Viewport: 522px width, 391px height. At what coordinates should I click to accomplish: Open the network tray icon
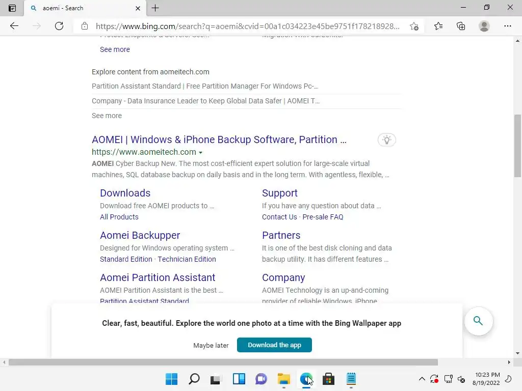coord(449,379)
